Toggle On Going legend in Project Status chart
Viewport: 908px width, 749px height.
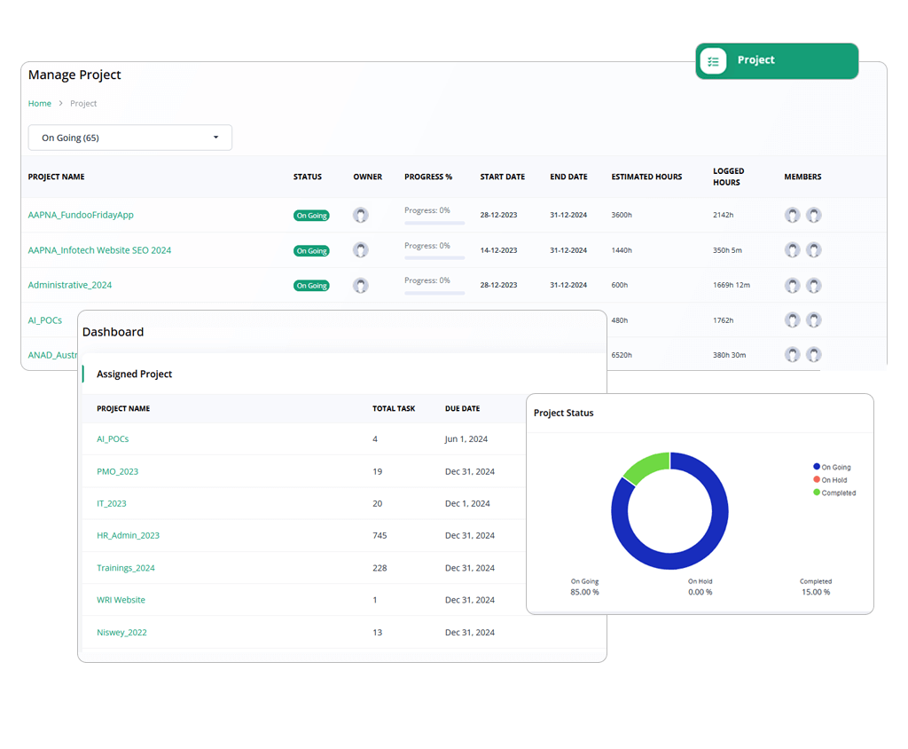(x=832, y=467)
